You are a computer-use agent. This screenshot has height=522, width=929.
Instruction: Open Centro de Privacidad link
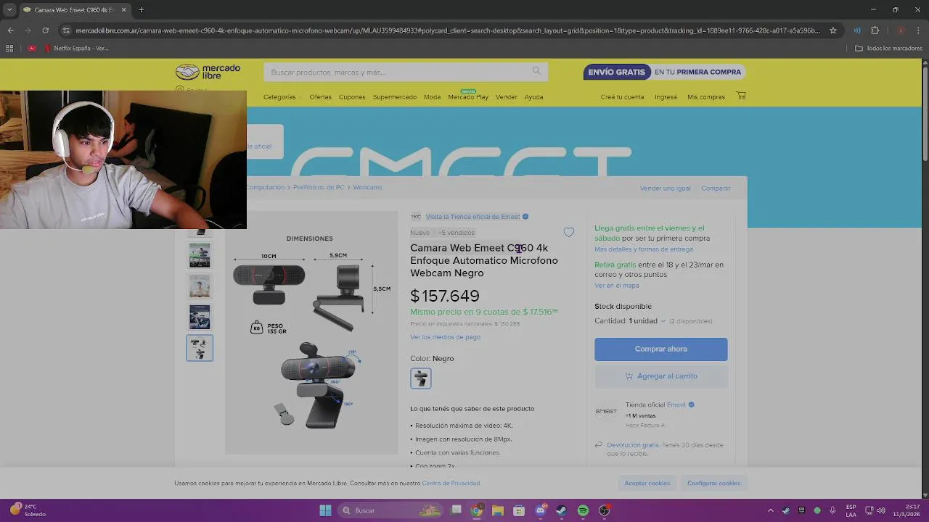(451, 484)
